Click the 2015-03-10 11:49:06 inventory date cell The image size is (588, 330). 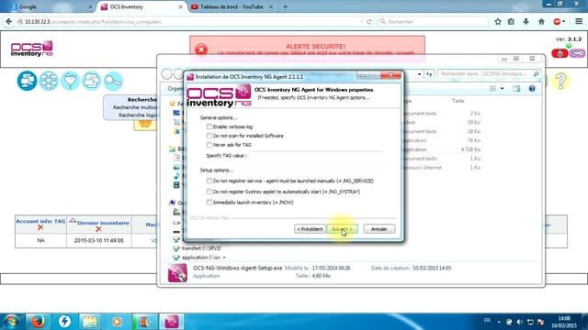point(98,240)
